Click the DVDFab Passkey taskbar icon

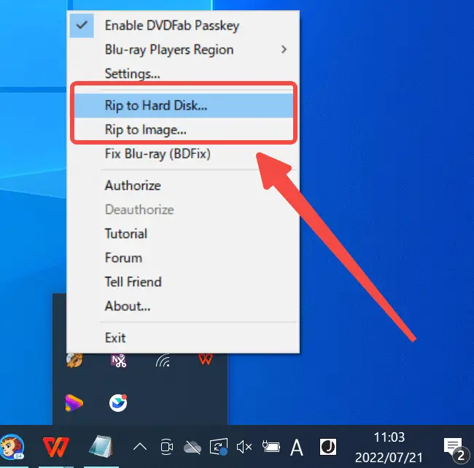pos(12,447)
